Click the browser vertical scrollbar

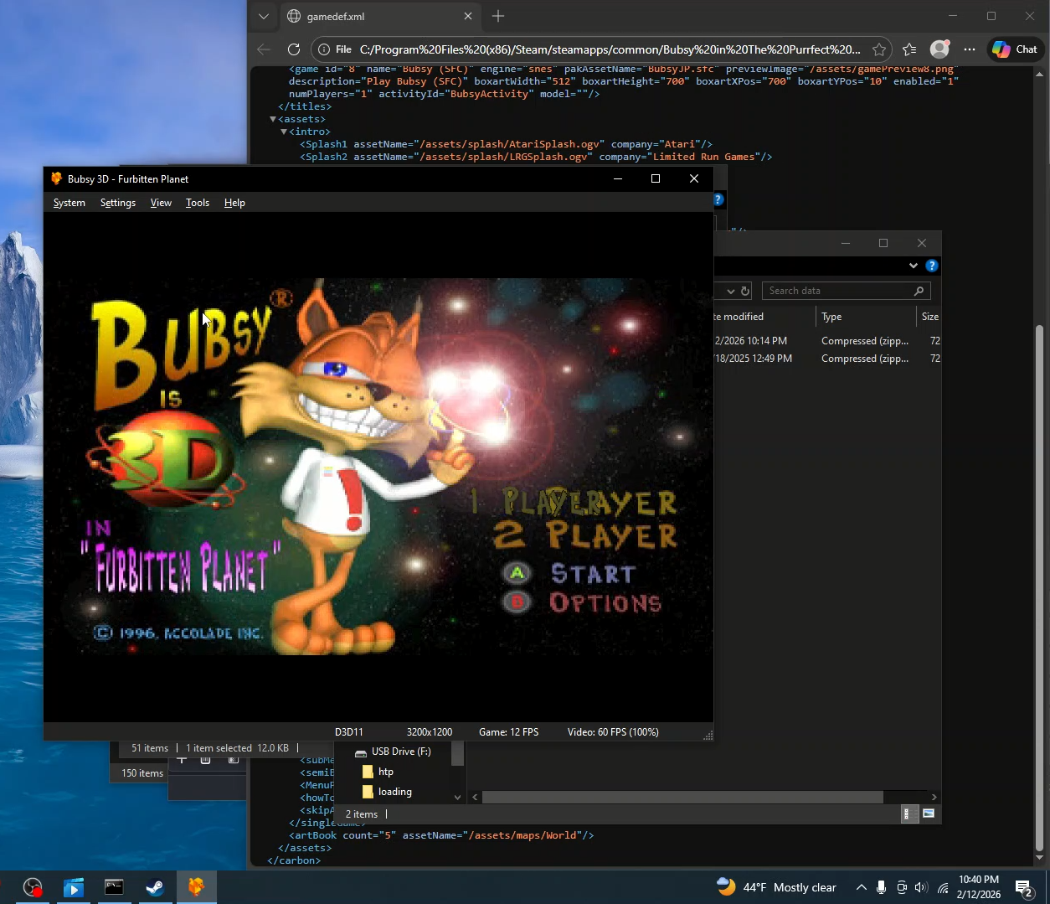[x=1040, y=586]
